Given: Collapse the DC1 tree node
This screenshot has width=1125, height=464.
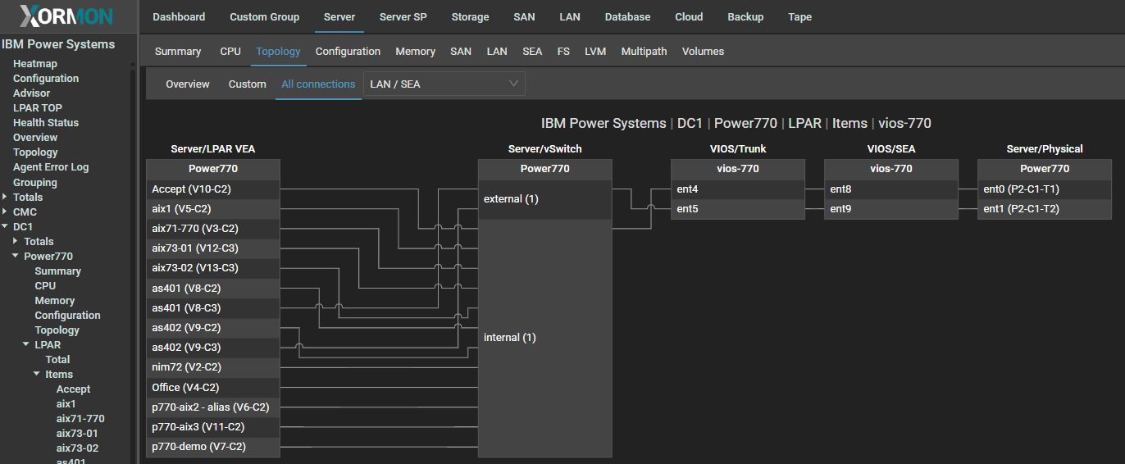Looking at the screenshot, I should click(5, 226).
